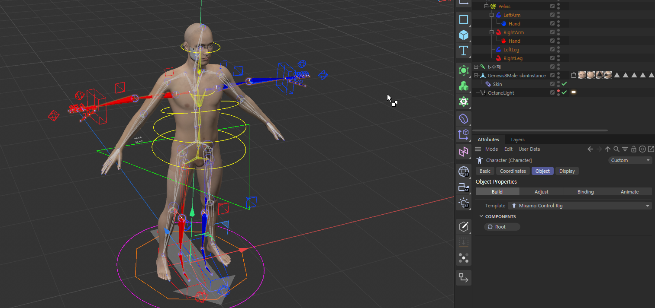Click the OctaneLight tag icon
The width and height of the screenshot is (655, 308).
[x=574, y=92]
